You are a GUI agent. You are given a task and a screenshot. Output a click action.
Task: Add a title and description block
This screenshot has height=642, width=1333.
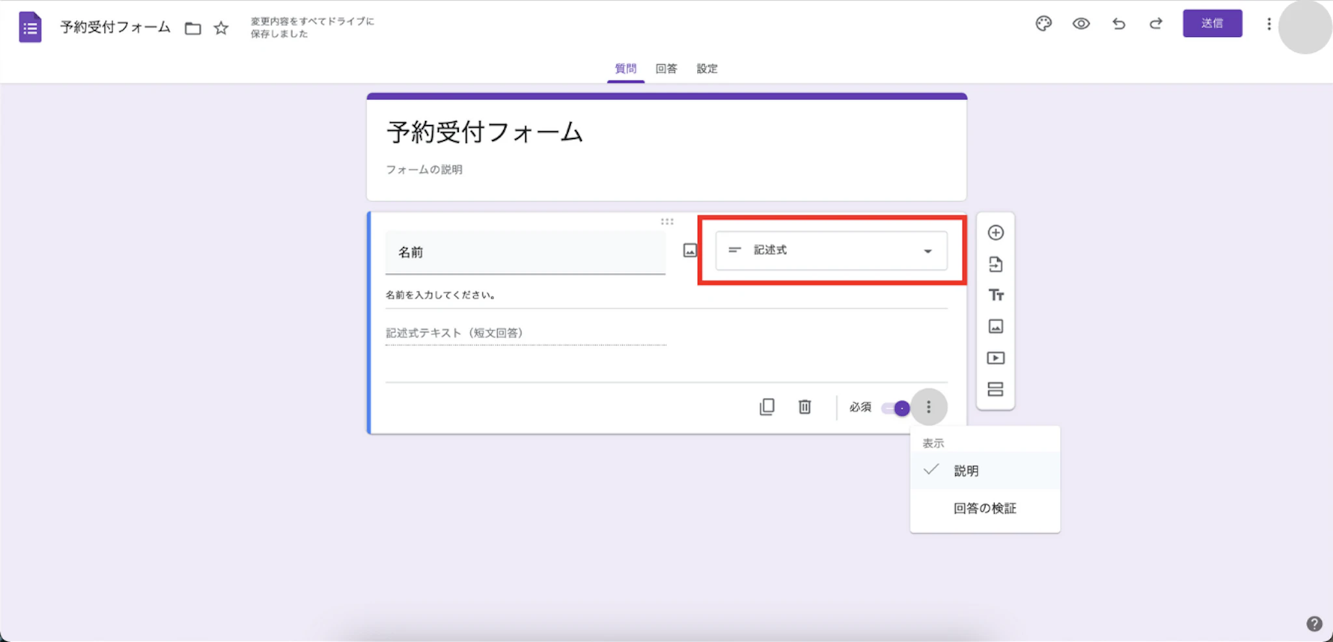click(x=996, y=295)
